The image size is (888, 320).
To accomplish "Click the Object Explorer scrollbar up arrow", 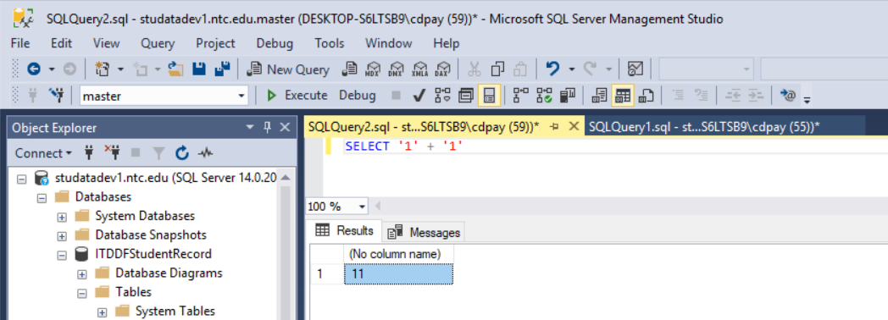I will coord(286,178).
